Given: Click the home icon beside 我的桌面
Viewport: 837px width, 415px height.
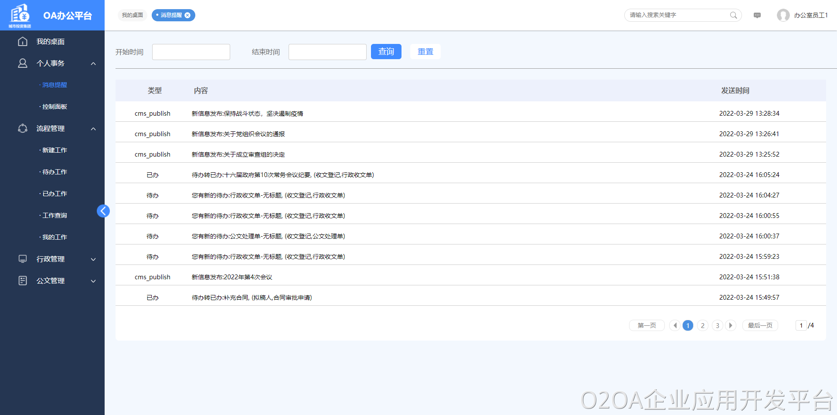Looking at the screenshot, I should tap(23, 41).
